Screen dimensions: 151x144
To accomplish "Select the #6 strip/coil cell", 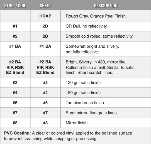I will (x=15, y=103).
